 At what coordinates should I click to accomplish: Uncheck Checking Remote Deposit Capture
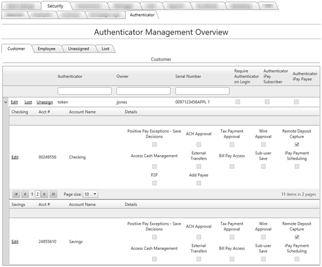click(x=297, y=144)
